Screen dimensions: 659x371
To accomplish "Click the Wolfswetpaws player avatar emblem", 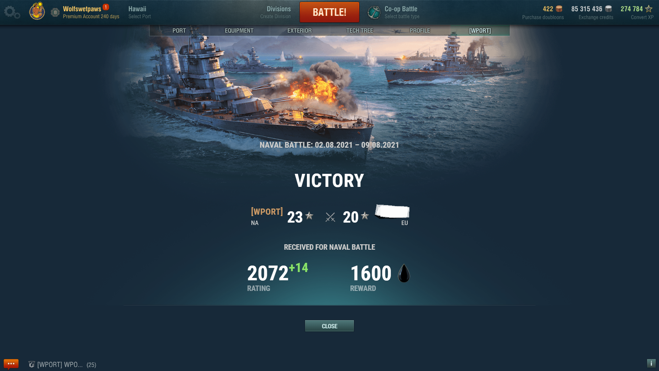I will pos(37,11).
